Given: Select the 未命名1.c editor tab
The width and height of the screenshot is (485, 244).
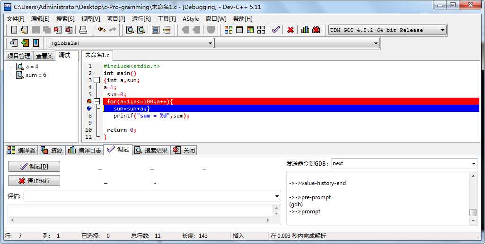Looking at the screenshot, I should 97,55.
